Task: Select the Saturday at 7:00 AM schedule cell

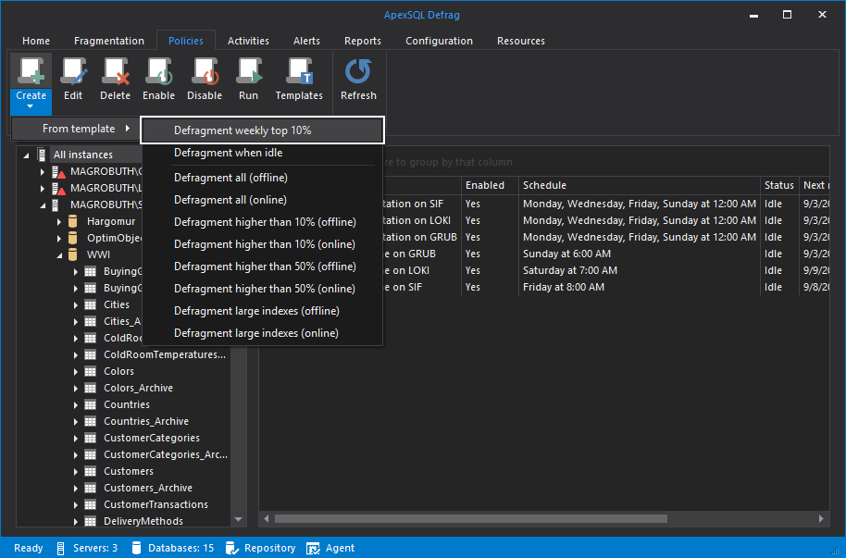Action: [x=640, y=270]
